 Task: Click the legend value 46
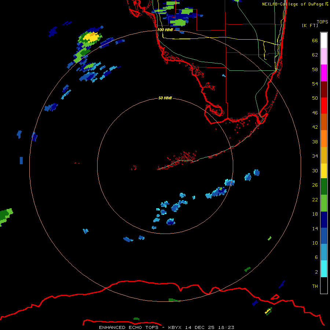point(315,113)
